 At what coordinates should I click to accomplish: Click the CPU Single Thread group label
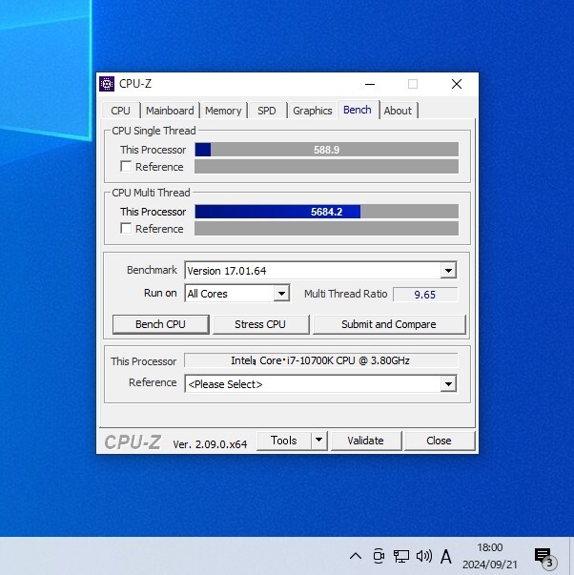(x=154, y=131)
